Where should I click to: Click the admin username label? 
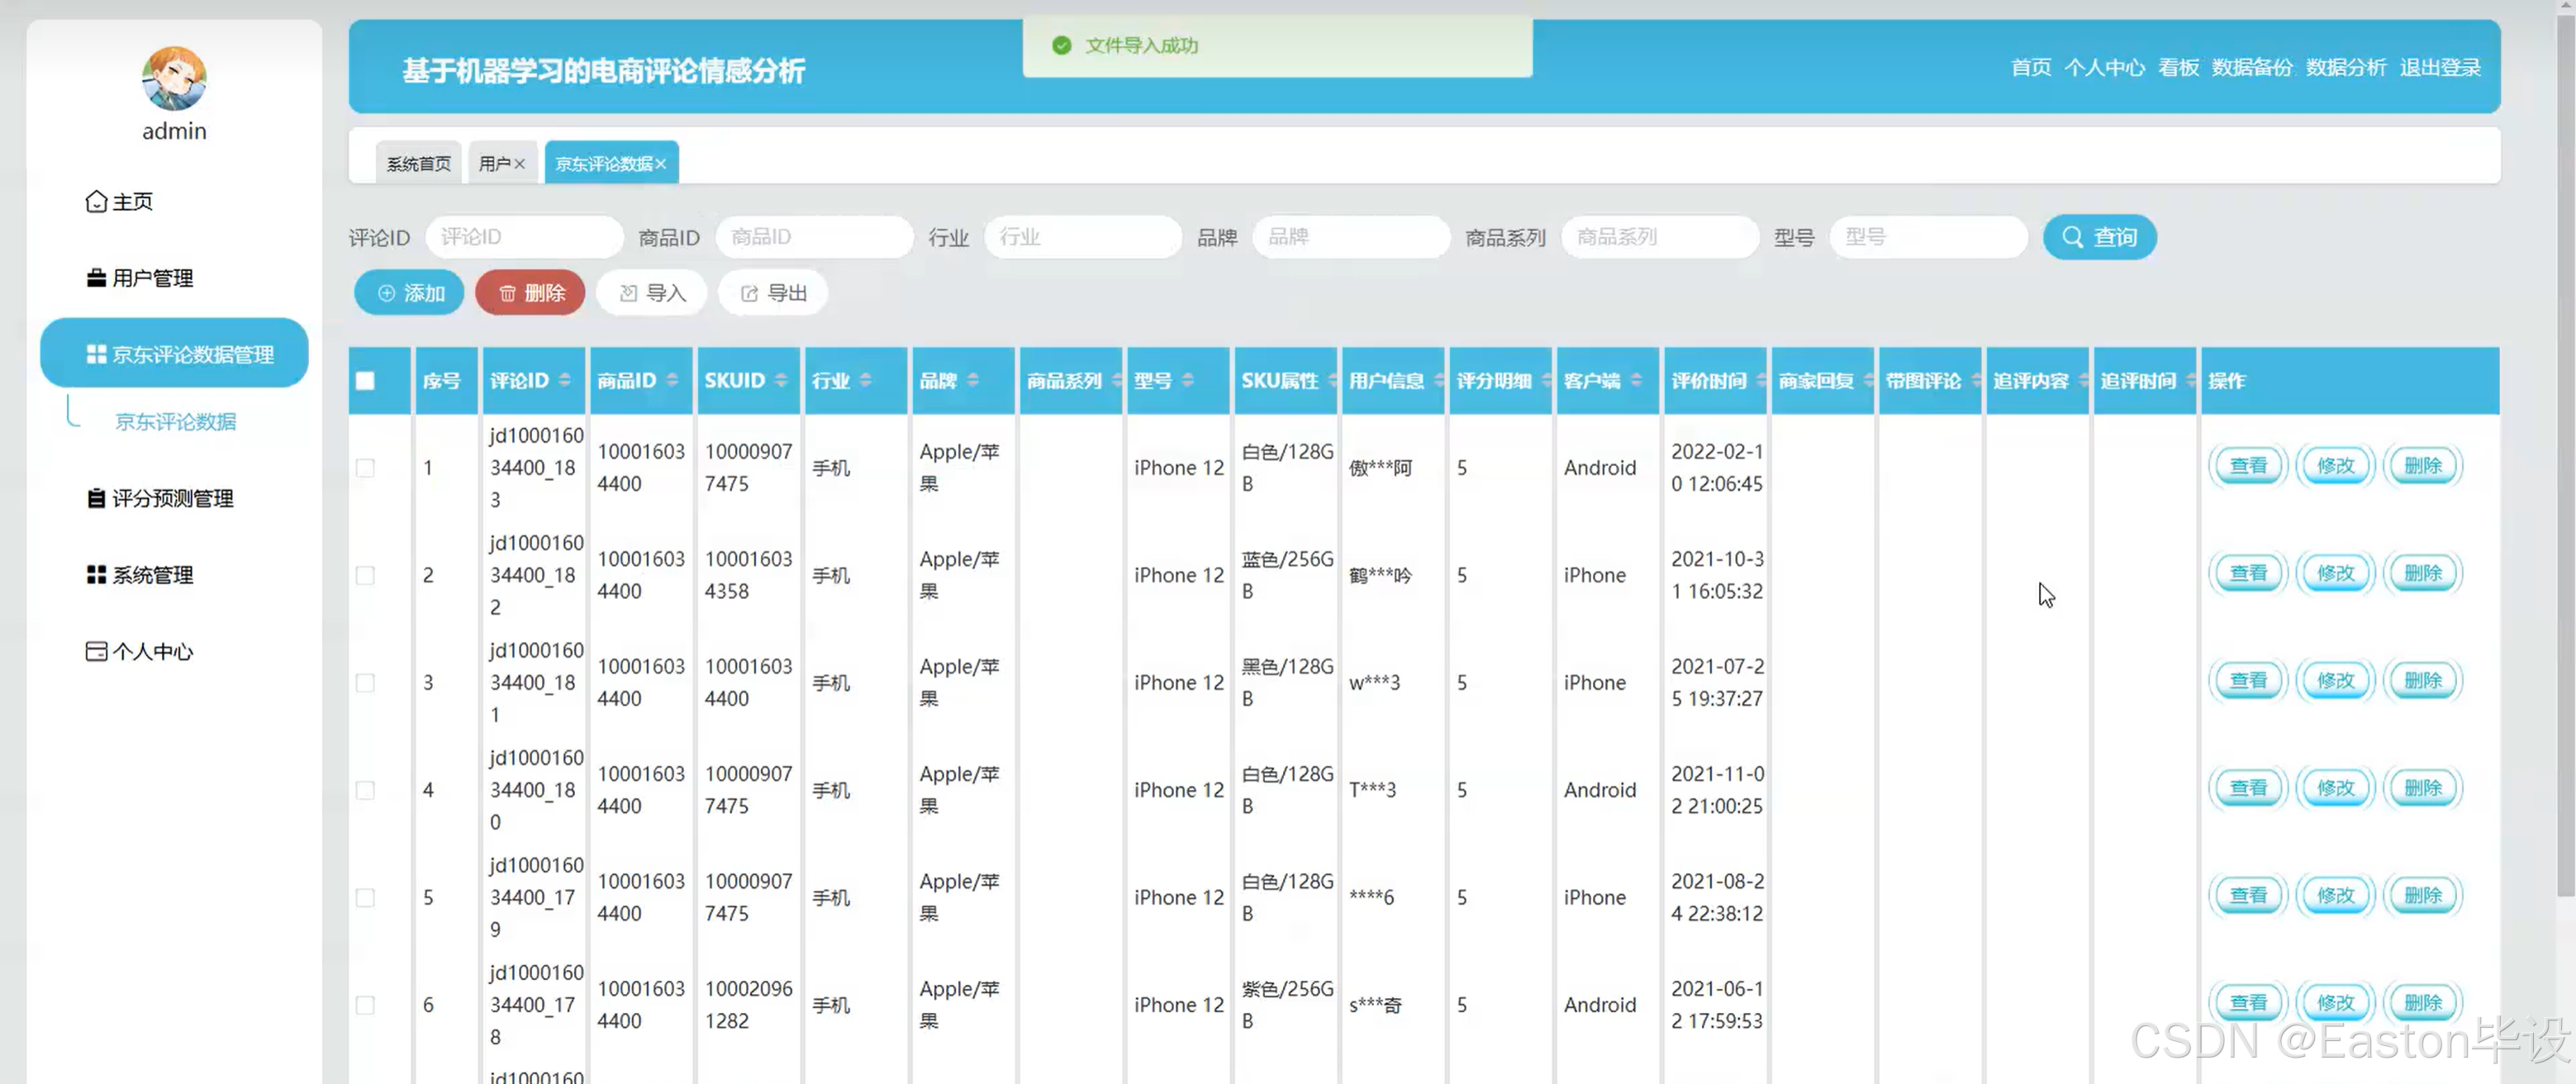pos(174,131)
